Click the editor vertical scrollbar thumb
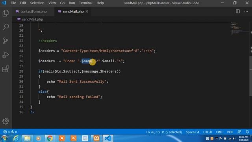This screenshot has height=142, width=252. 251,77
